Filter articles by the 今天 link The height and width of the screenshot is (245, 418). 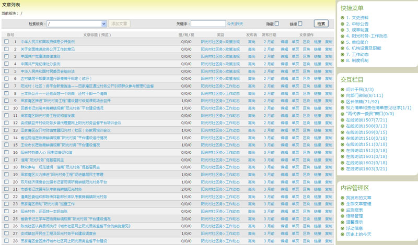point(230,24)
